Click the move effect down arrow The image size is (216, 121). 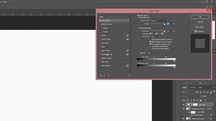[x=108, y=75]
